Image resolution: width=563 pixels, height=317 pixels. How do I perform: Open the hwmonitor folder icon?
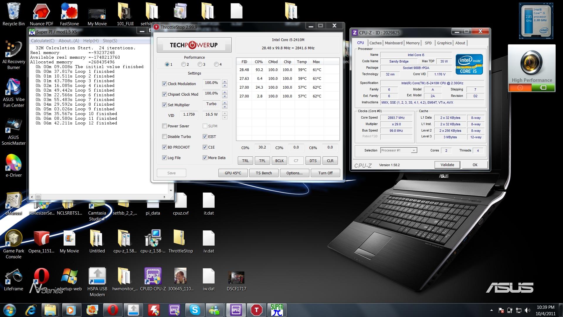click(125, 279)
